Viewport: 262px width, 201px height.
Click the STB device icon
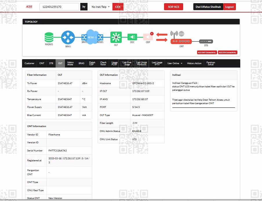pos(206,41)
